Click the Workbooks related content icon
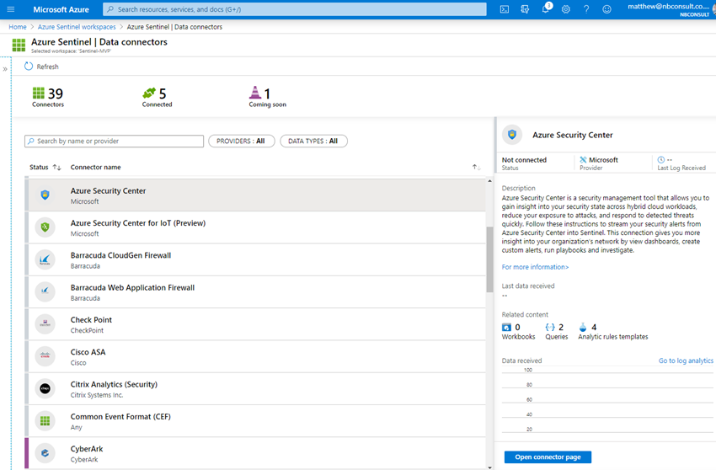716x470 pixels. [506, 327]
